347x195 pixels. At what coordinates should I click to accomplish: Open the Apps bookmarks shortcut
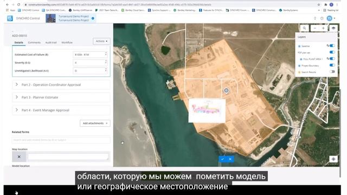11,10
